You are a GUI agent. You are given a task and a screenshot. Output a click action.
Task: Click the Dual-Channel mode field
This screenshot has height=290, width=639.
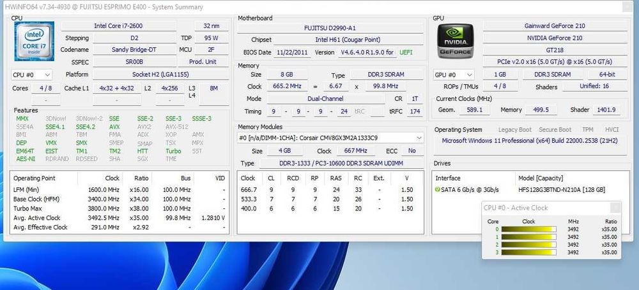coord(326,98)
